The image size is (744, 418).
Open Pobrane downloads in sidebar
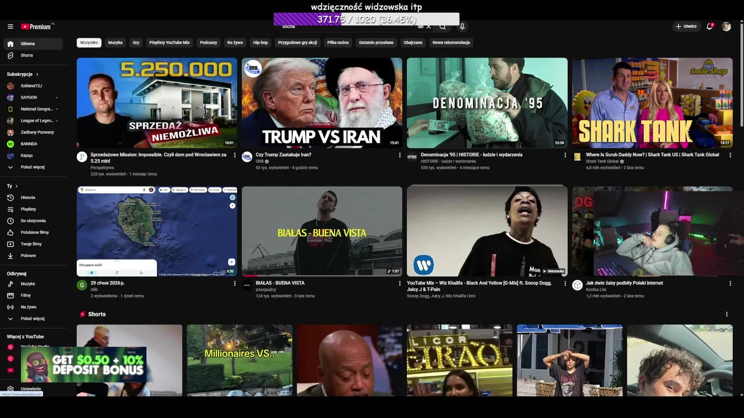(33, 255)
